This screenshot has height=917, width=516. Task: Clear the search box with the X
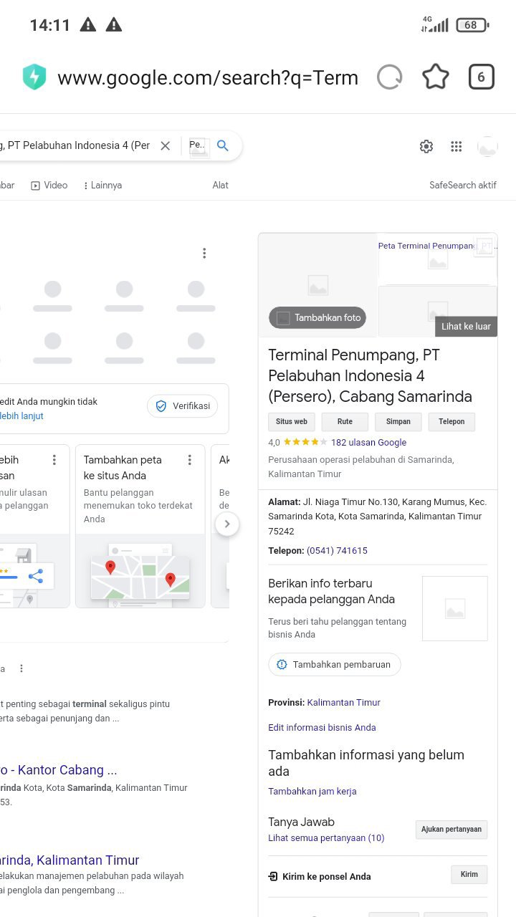(x=166, y=145)
